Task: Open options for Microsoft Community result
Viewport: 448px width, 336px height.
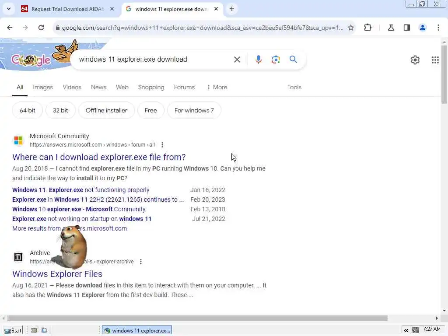Action: click(162, 145)
